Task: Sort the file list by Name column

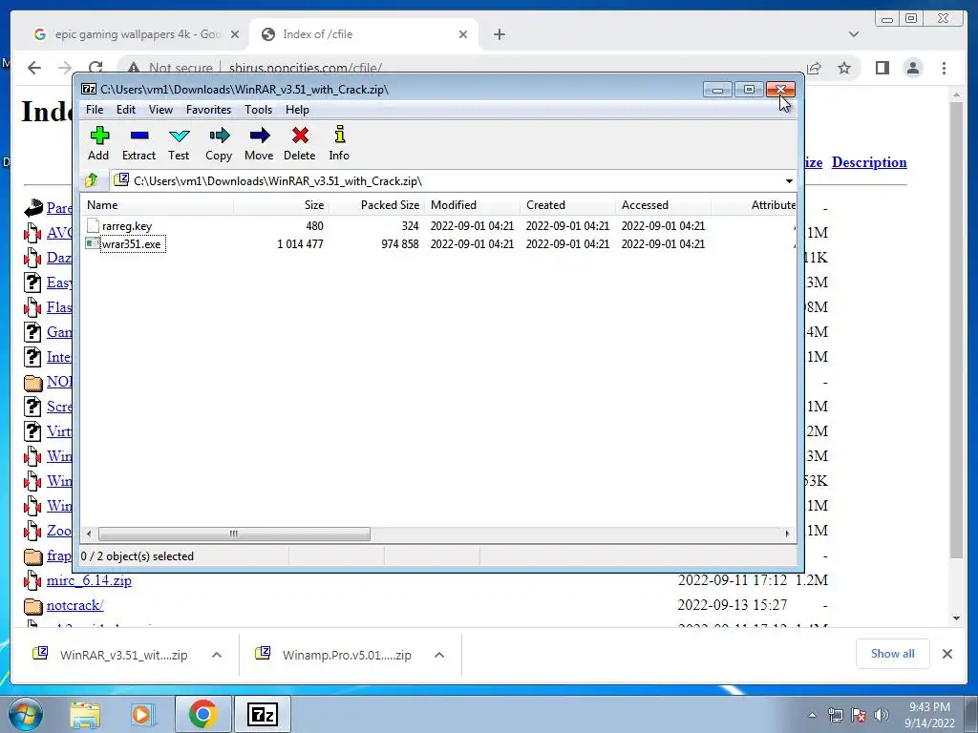Action: tap(158, 205)
